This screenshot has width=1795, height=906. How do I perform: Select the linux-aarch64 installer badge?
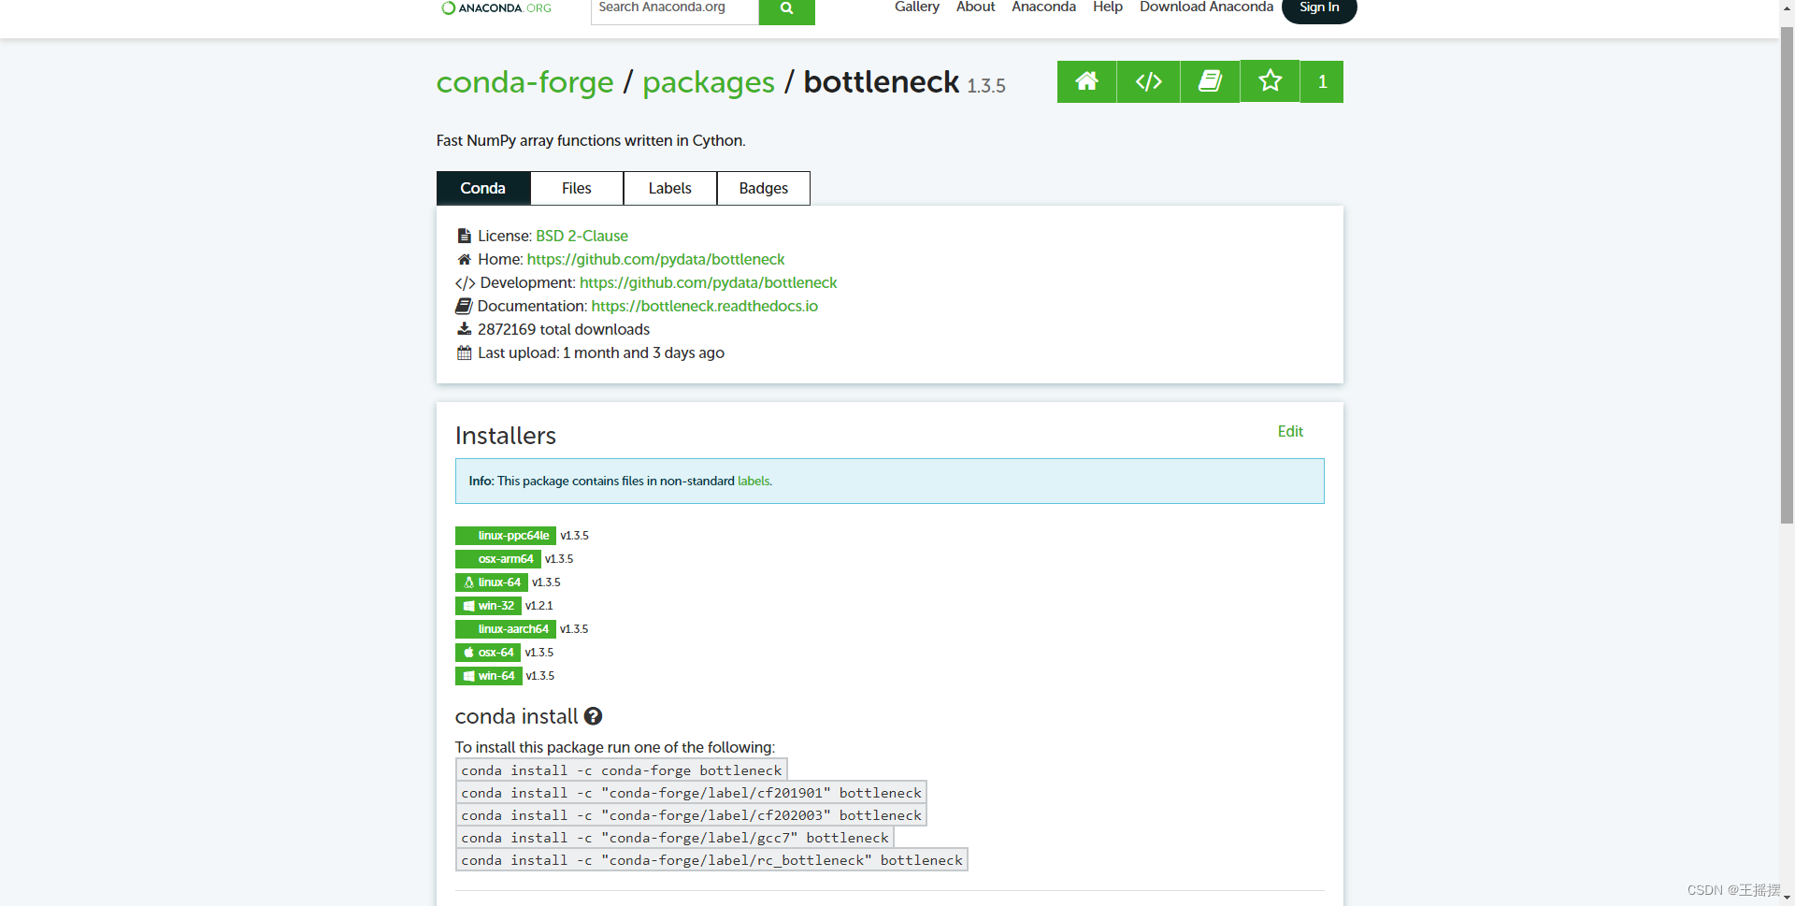(x=506, y=629)
